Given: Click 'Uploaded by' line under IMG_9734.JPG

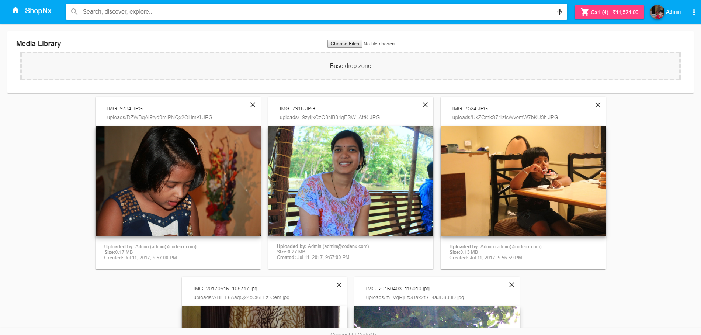Looking at the screenshot, I should tap(150, 247).
